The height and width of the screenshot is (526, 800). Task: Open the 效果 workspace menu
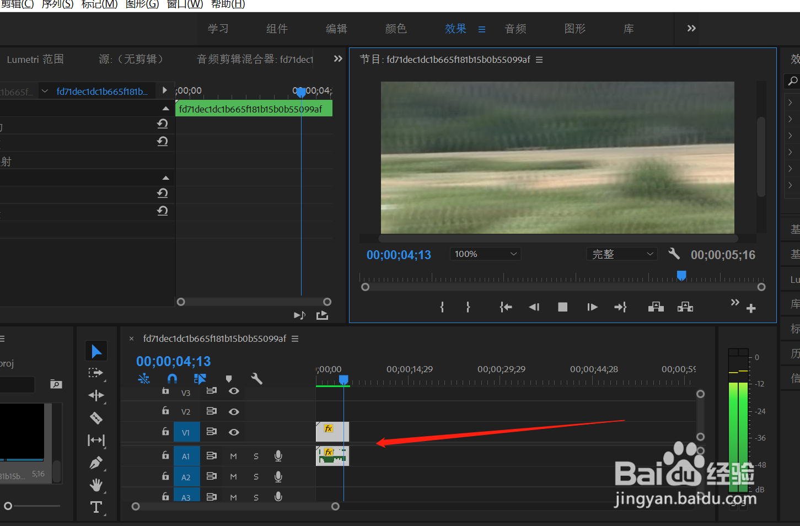(482, 29)
